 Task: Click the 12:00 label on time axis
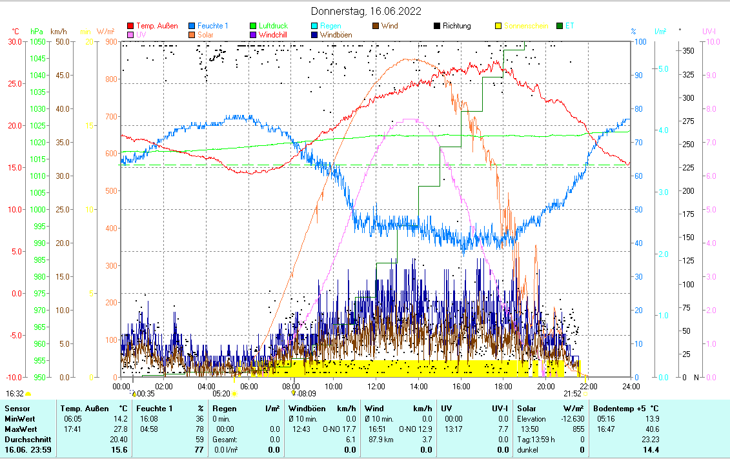376,386
